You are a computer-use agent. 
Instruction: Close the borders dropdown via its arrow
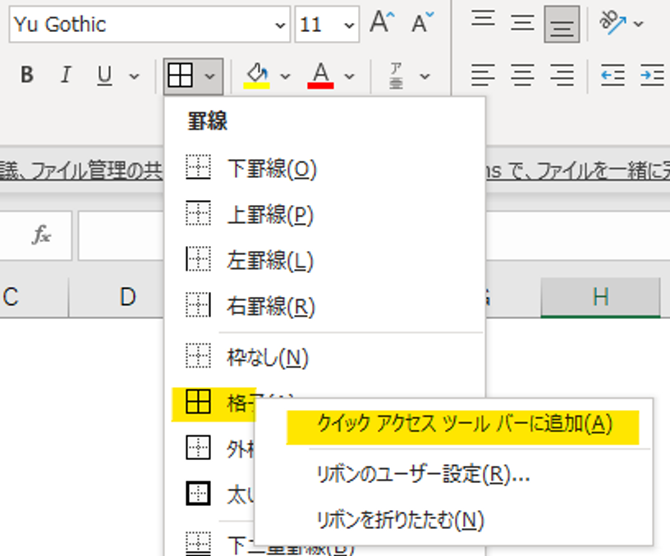pyautogui.click(x=210, y=76)
